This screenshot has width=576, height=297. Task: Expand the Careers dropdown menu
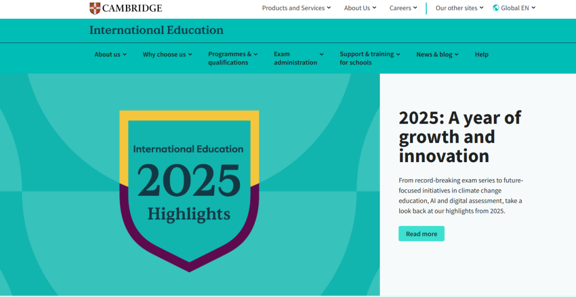click(x=403, y=8)
